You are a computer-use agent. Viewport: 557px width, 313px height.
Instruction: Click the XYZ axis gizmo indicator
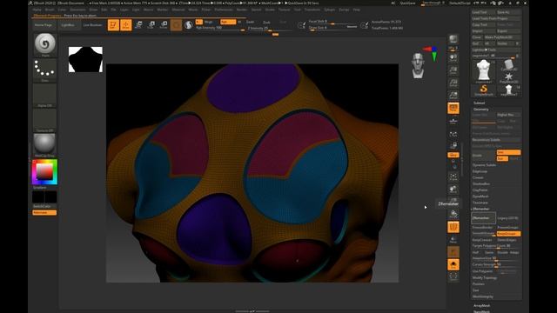coord(431,52)
